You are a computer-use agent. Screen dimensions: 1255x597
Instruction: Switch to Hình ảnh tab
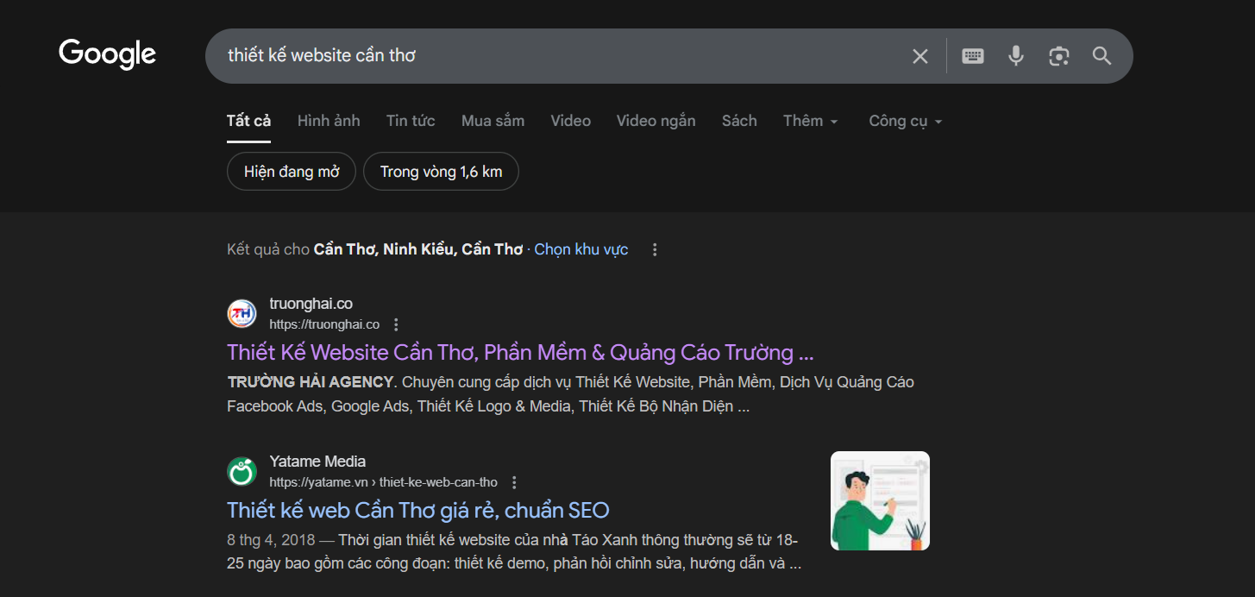tap(329, 121)
